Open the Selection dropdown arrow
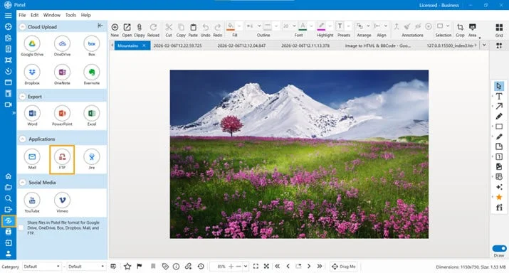Image resolution: width=509 pixels, height=273 pixels. tap(448, 26)
